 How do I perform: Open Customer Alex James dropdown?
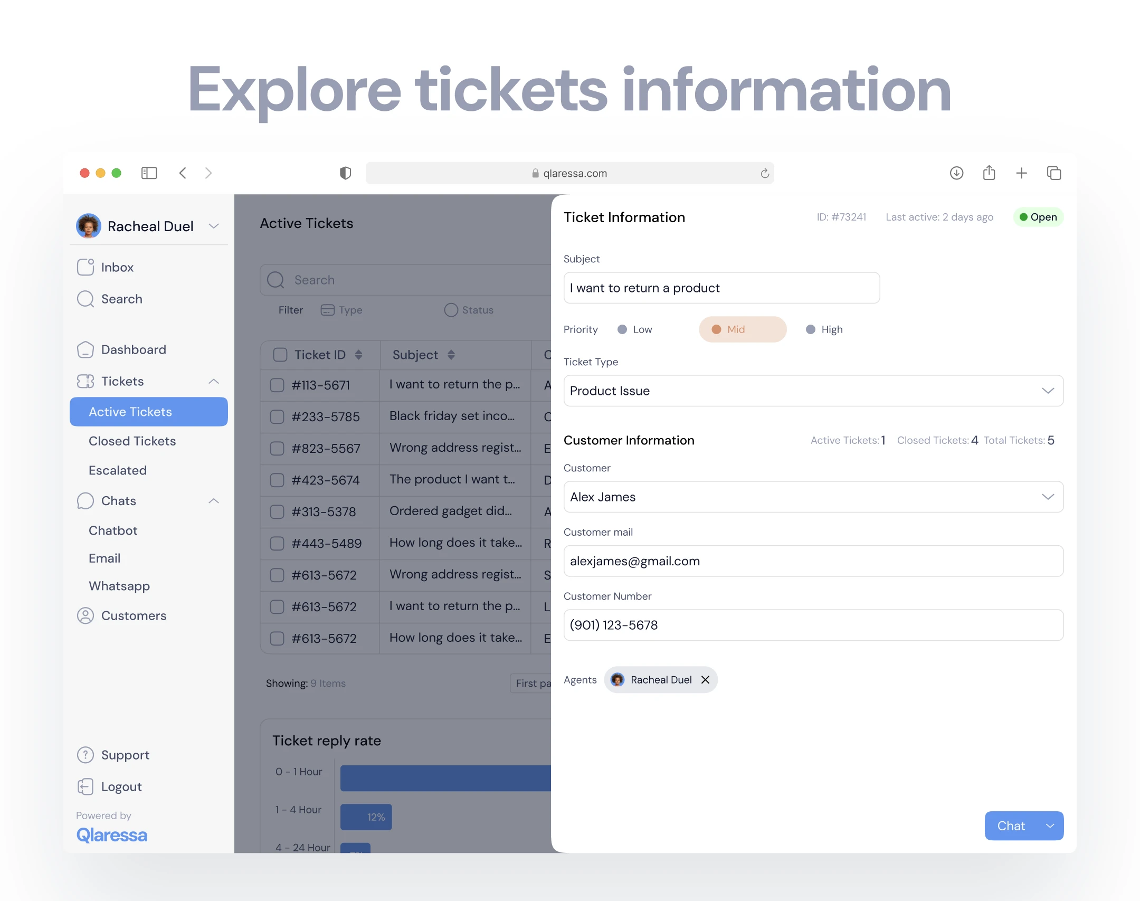(813, 497)
